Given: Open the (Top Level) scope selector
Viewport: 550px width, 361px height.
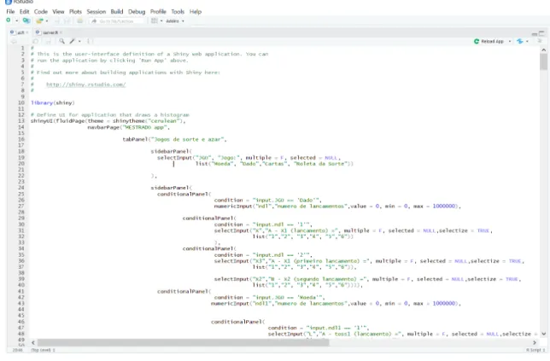Looking at the screenshot, I should click(44, 350).
